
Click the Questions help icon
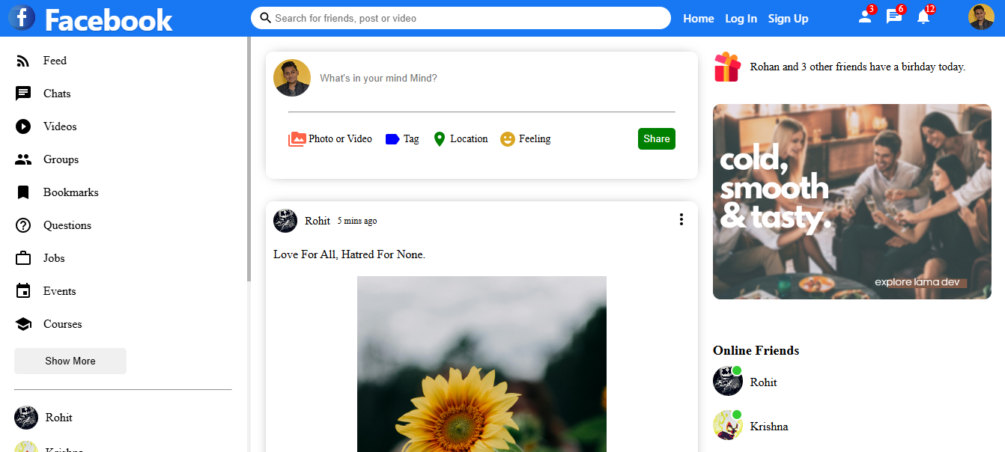(23, 225)
